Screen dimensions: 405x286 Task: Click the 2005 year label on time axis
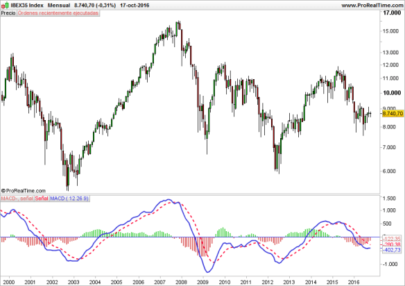click(x=117, y=282)
